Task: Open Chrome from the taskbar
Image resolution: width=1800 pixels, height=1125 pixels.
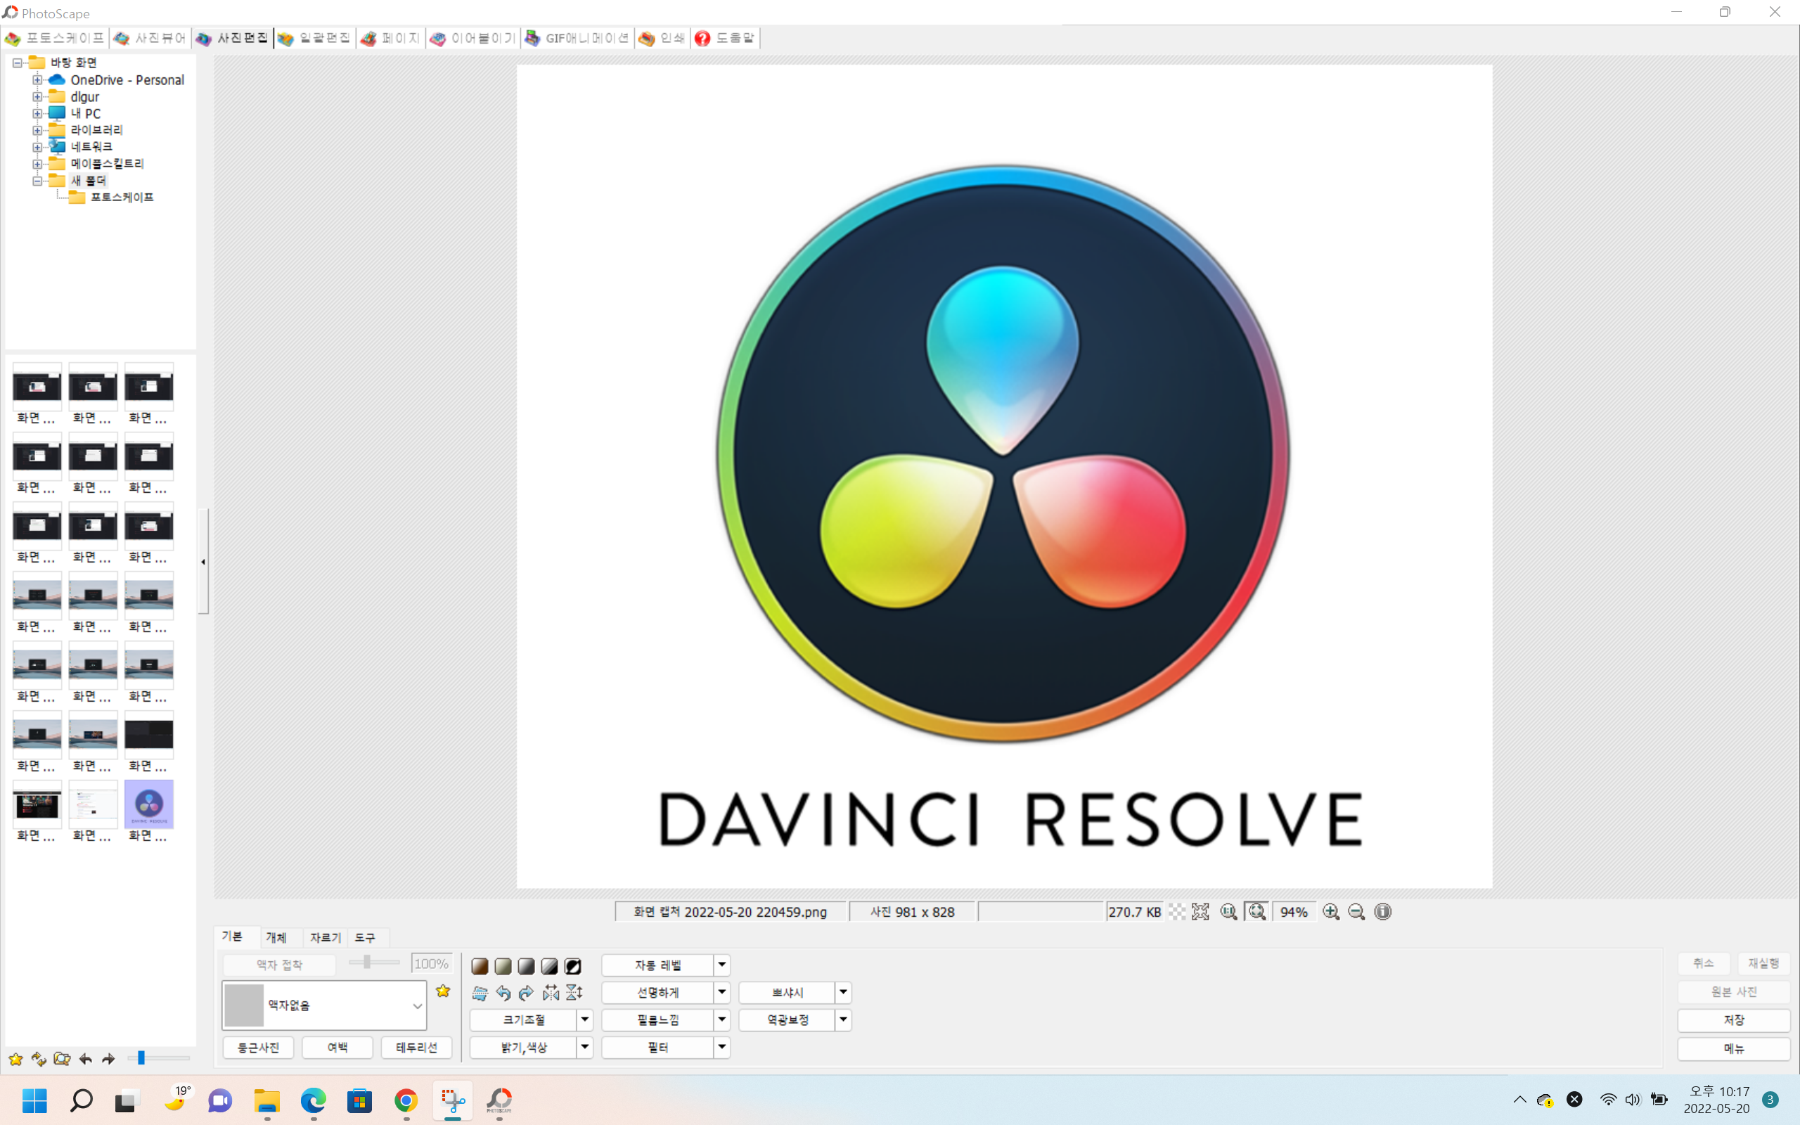Action: click(406, 1100)
